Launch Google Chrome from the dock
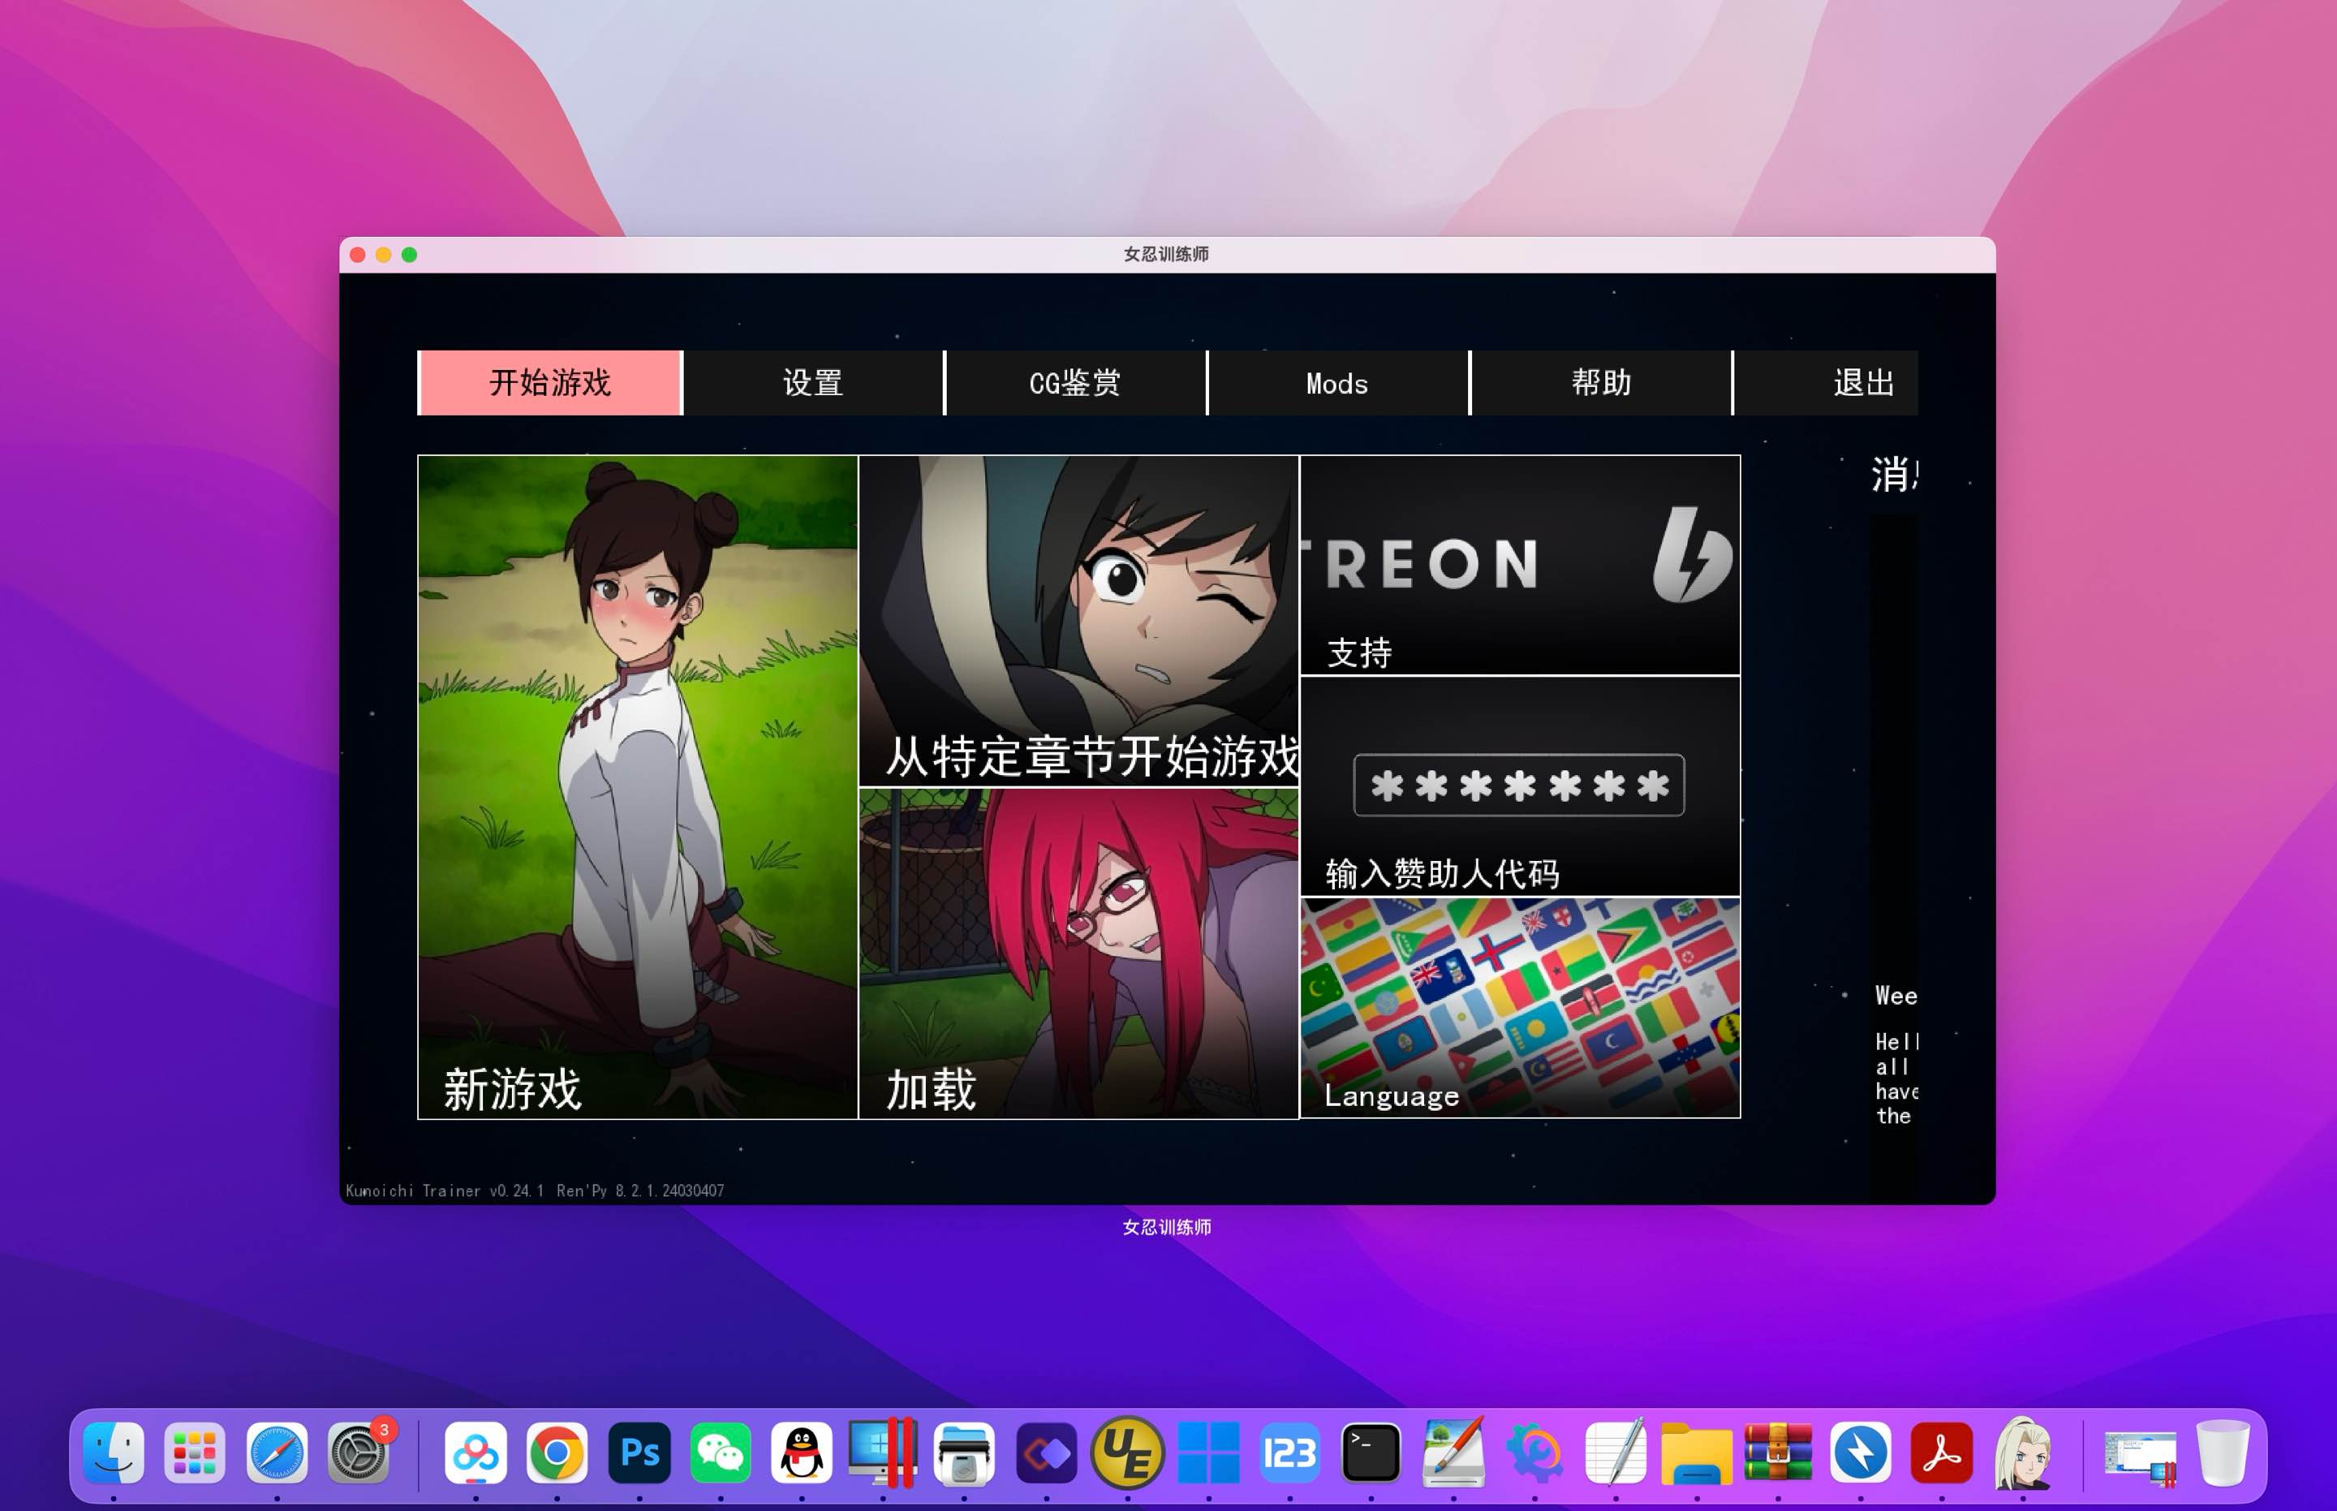The width and height of the screenshot is (2337, 1511). (x=557, y=1452)
